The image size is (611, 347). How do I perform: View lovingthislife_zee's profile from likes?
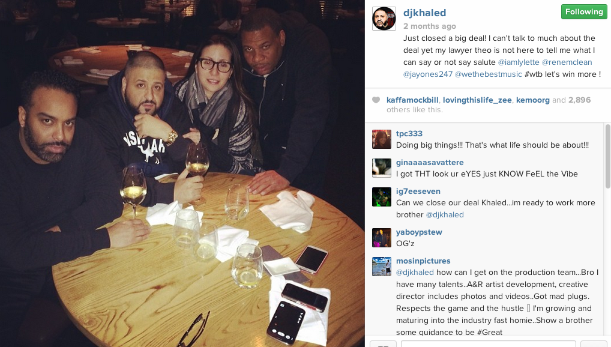click(477, 100)
